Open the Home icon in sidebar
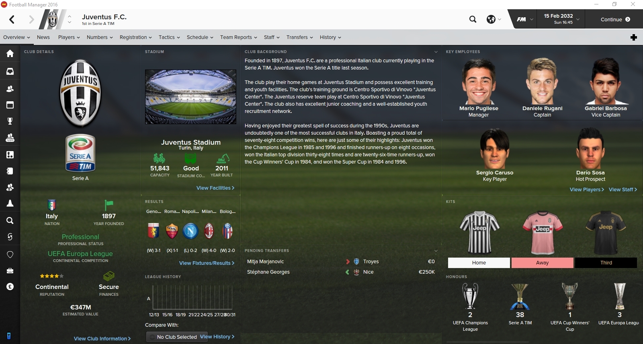The width and height of the screenshot is (643, 344). pyautogui.click(x=10, y=54)
